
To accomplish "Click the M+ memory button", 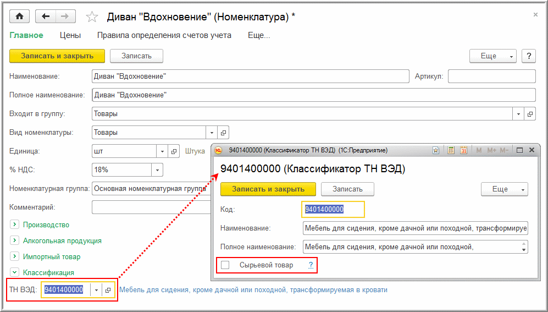I will point(492,150).
